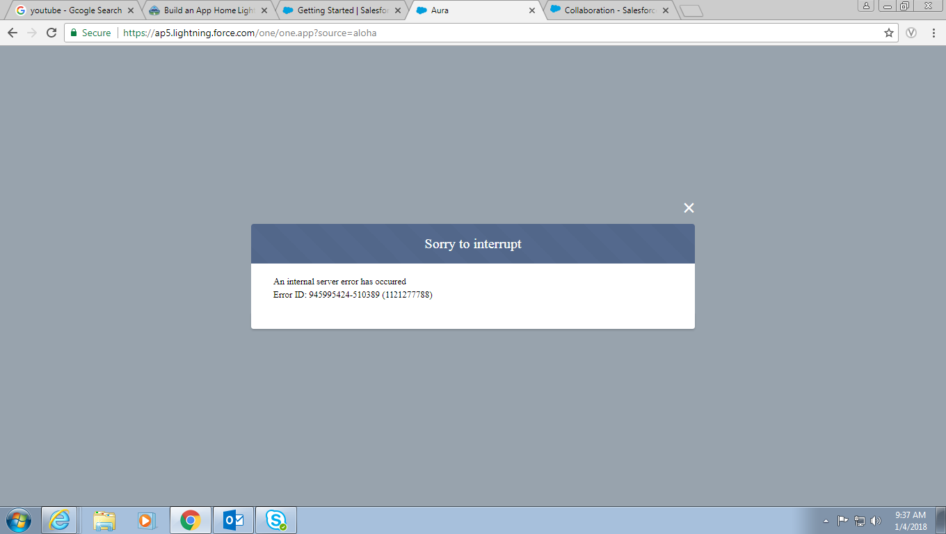Close the Getting Started Salesforce tab
Screen dimensions: 946x534
398,10
